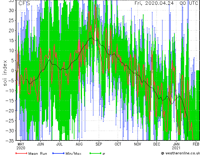This screenshot has width=200, height=155.
Task: Click the 'soi index' axis title
Action: (x=5, y=73)
